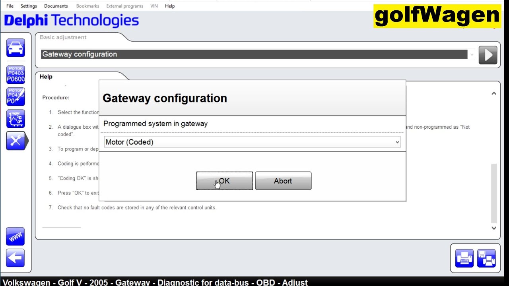Viewport: 509px width, 286px height.
Task: Go back with the left arrow icon
Action: pos(16,258)
